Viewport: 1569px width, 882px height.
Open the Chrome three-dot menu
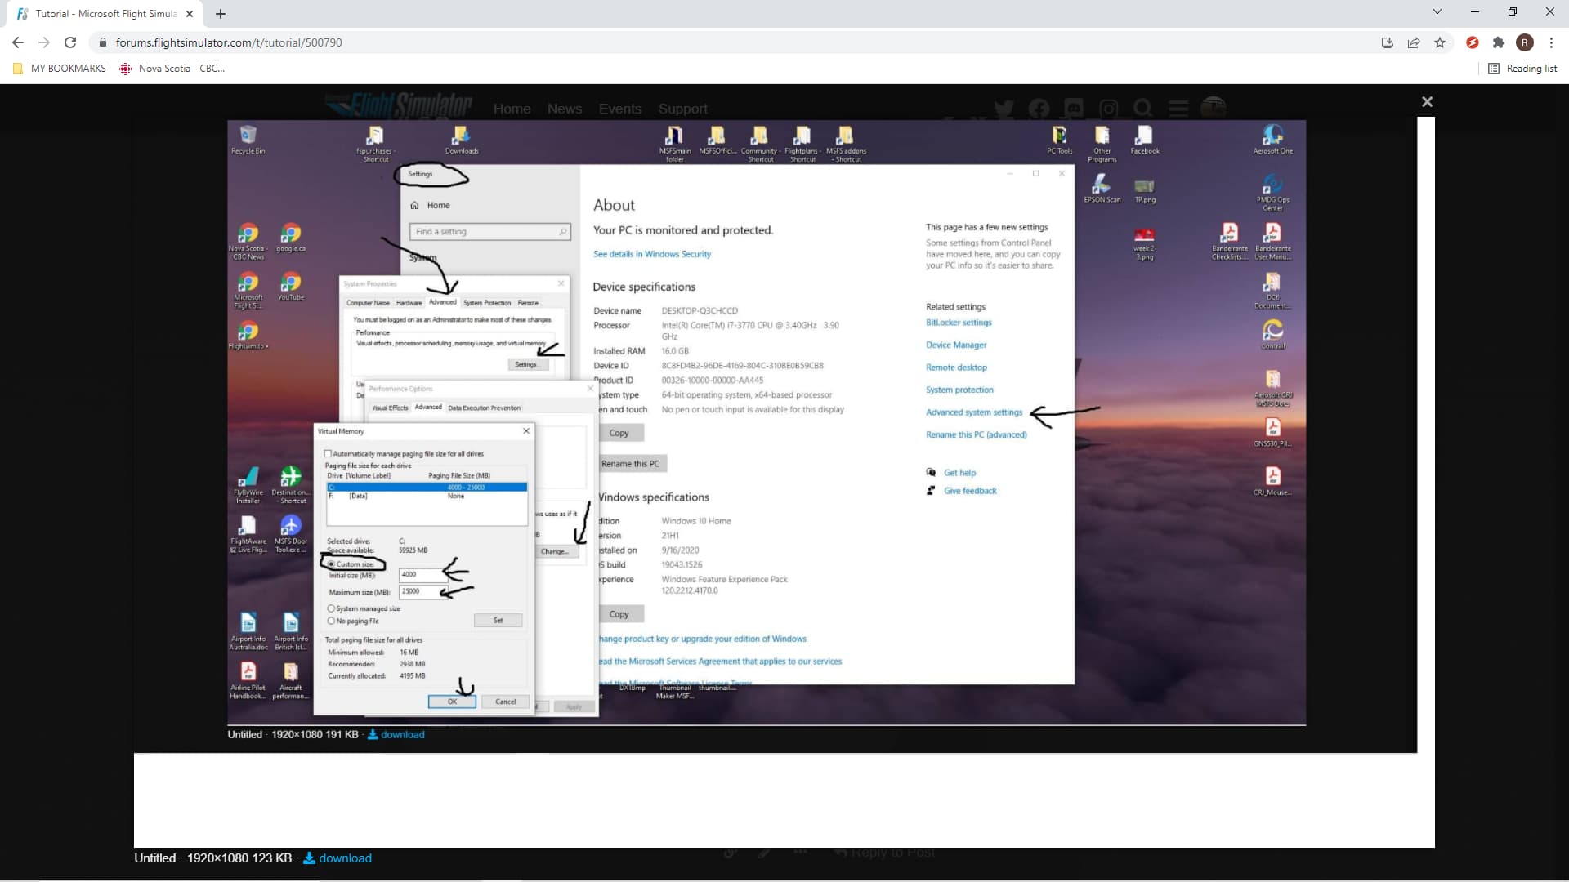(1550, 42)
